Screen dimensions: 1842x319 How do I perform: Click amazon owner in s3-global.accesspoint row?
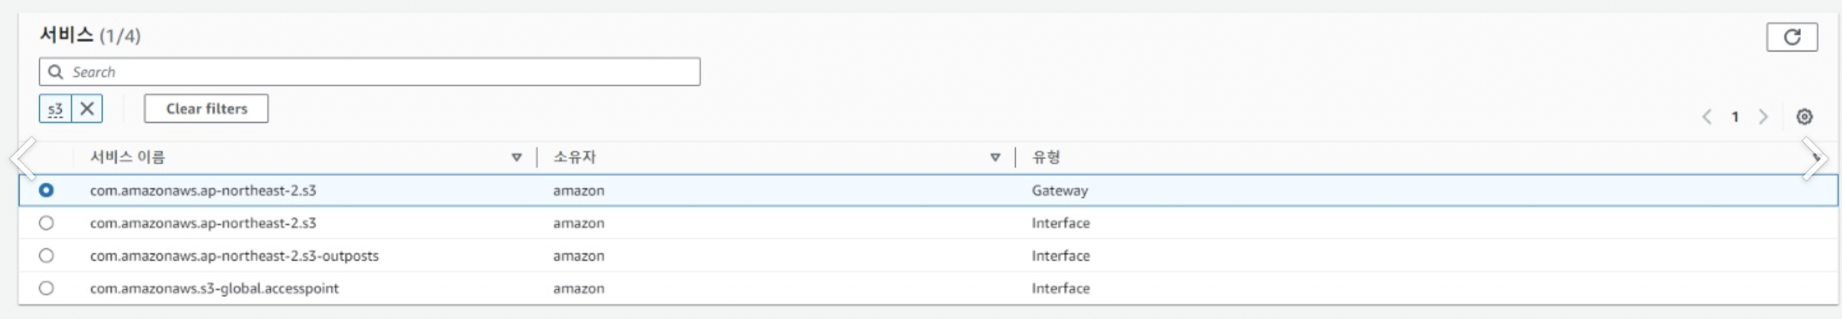tap(578, 288)
